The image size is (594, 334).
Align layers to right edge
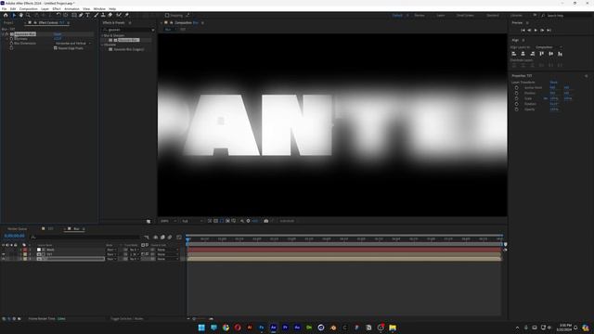tap(532, 54)
